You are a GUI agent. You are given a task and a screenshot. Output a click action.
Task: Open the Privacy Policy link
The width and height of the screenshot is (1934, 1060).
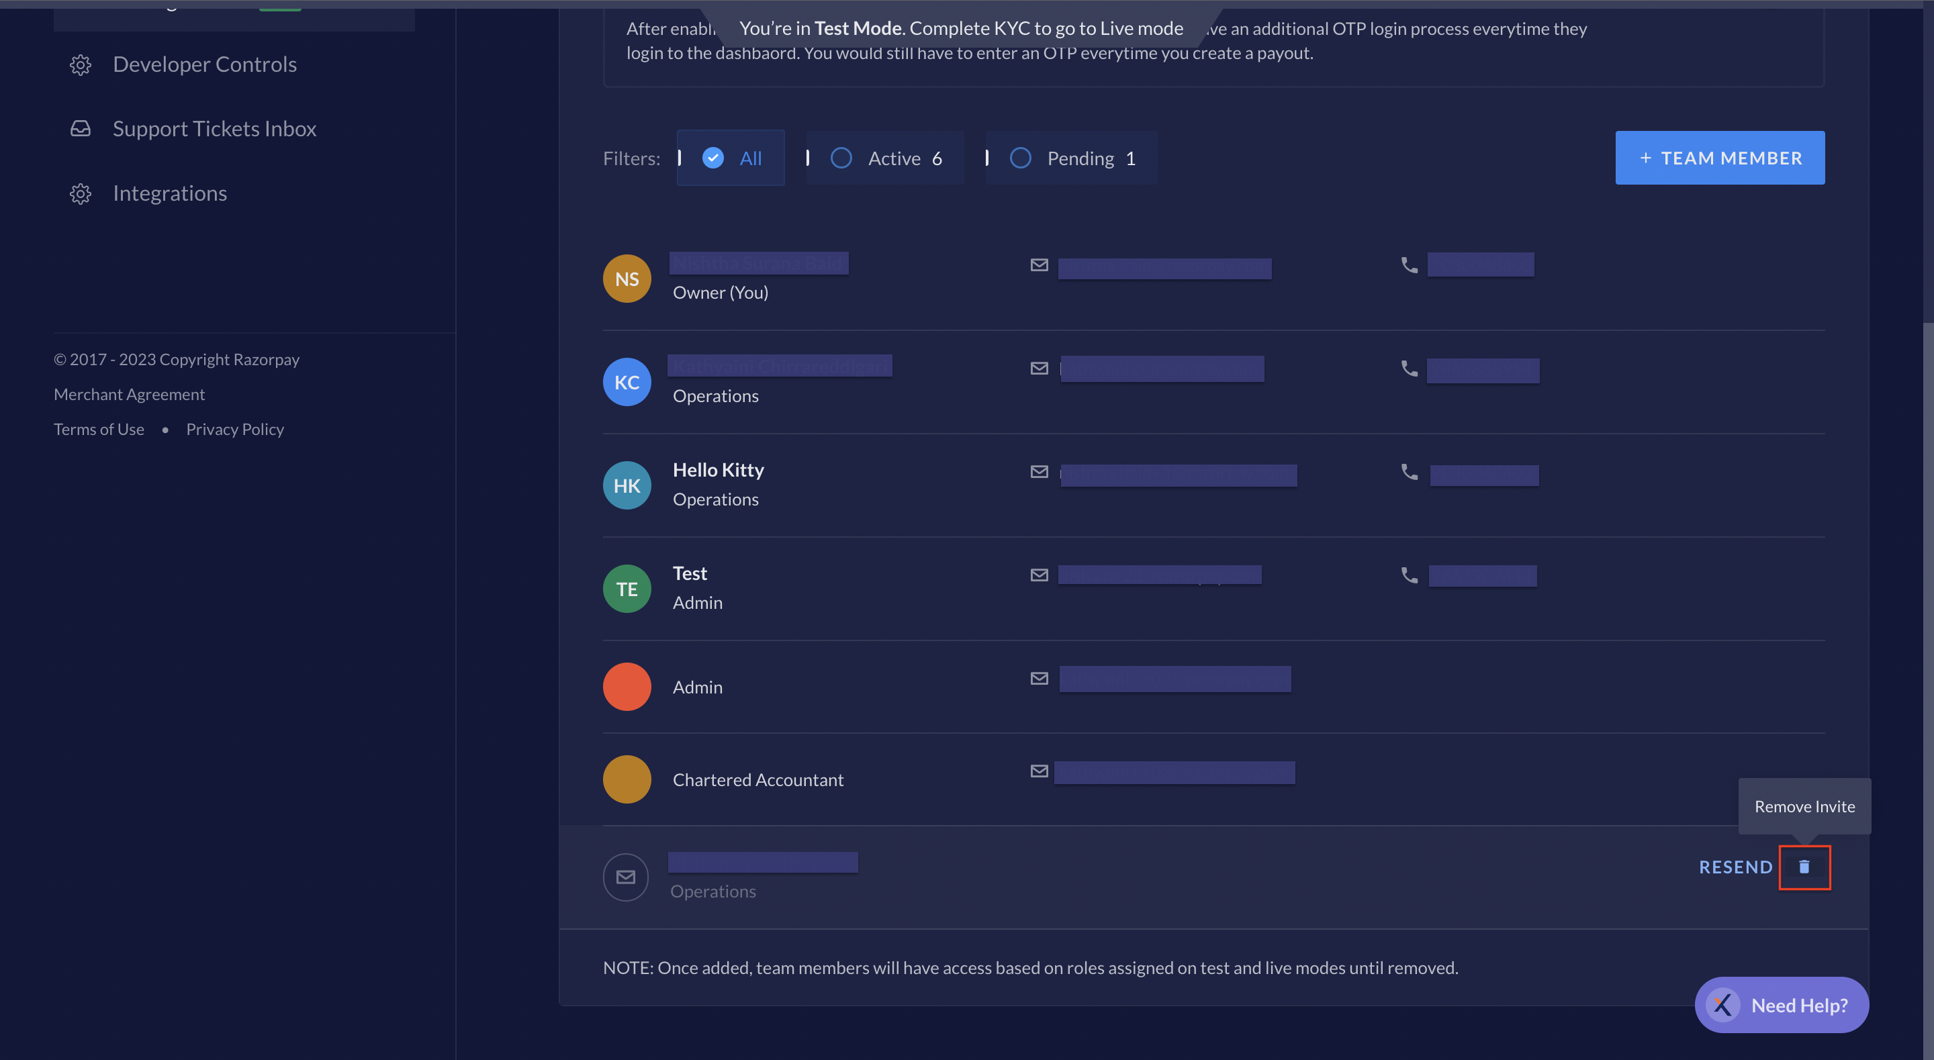pos(235,430)
